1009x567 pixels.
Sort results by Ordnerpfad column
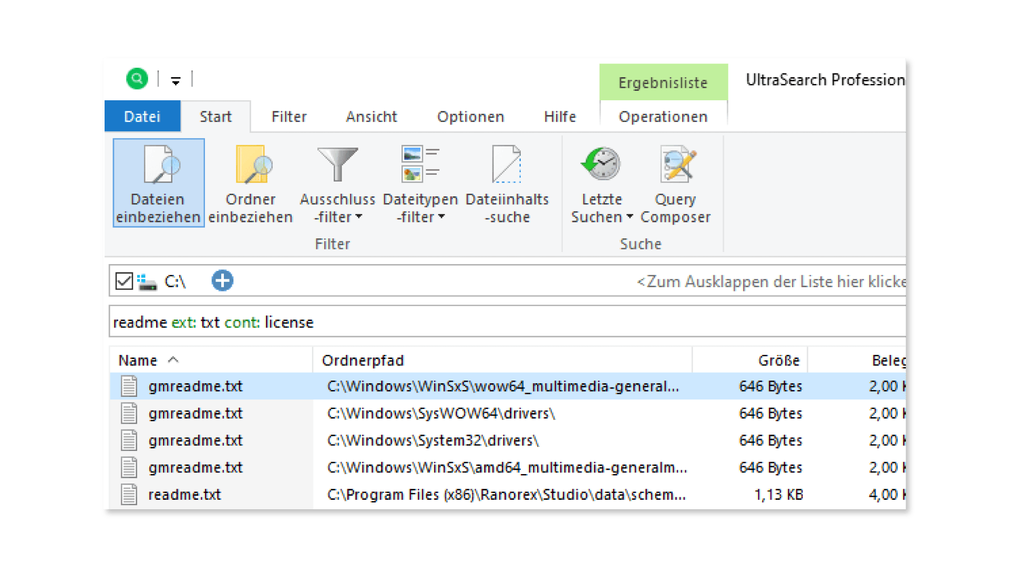[502, 360]
